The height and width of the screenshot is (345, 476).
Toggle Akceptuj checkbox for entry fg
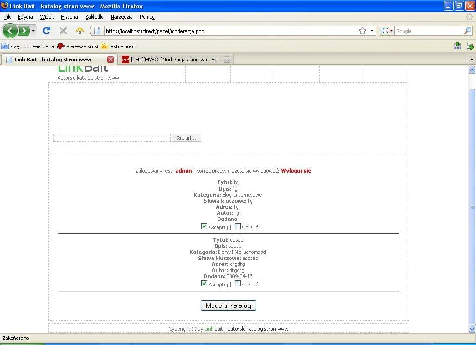204,226
